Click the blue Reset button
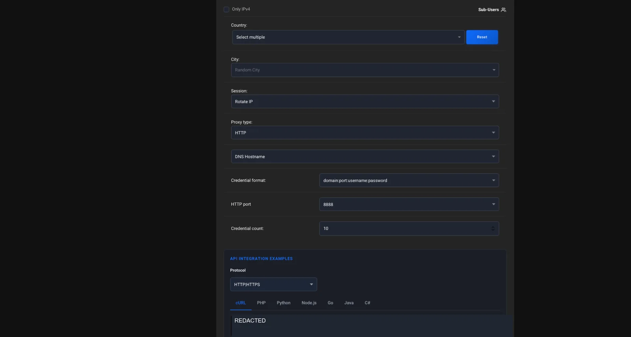The width and height of the screenshot is (631, 337). tap(482, 37)
